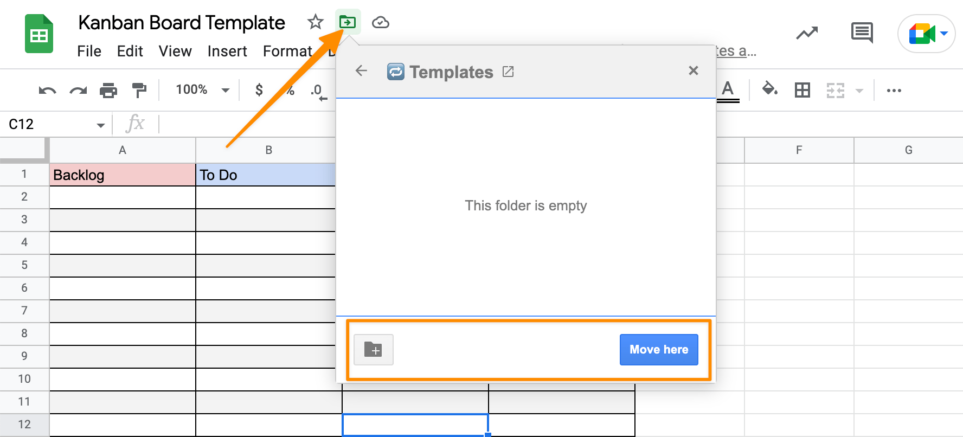This screenshot has height=437, width=963.
Task: Click the move to folder icon
Action: click(348, 22)
